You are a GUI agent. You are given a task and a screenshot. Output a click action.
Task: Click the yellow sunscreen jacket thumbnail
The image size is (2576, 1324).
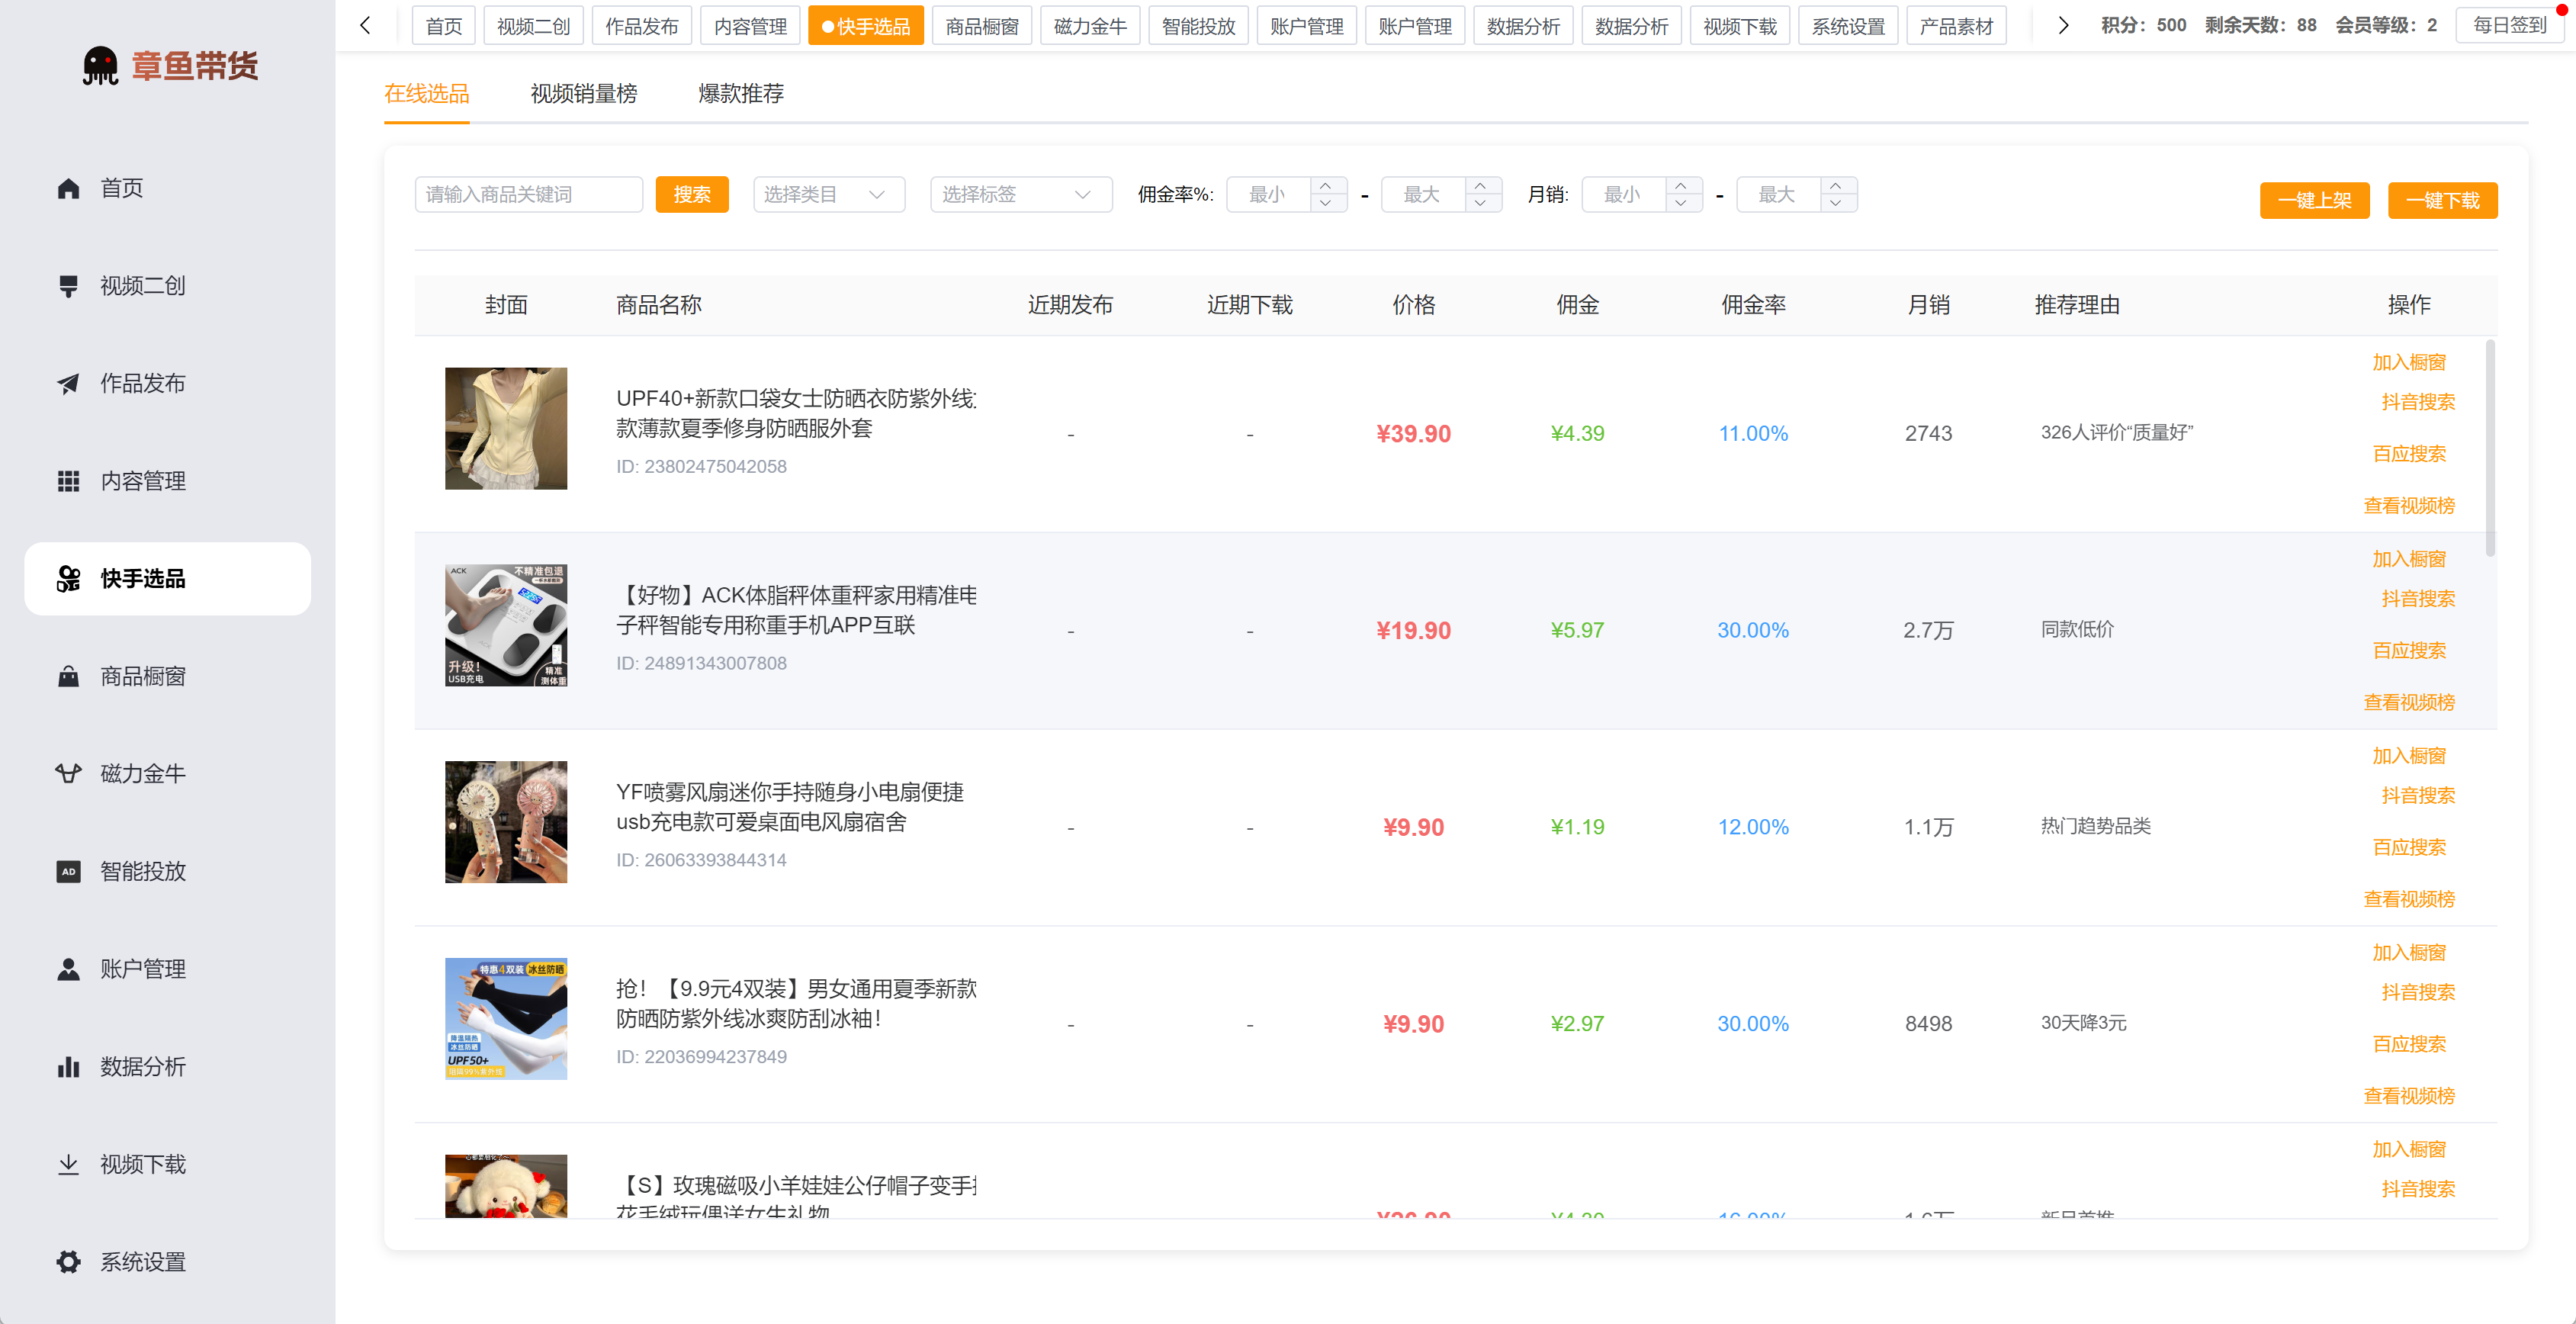506,428
